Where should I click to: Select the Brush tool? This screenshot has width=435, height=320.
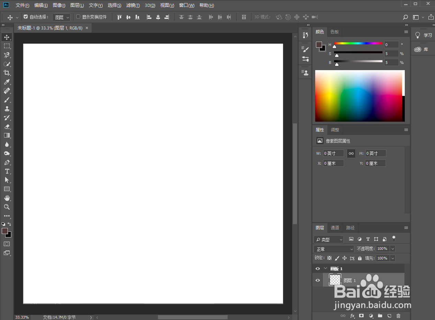click(x=7, y=100)
